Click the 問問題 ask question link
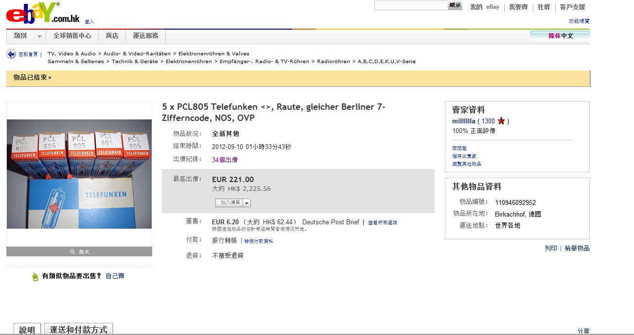The image size is (634, 335). coord(459,149)
